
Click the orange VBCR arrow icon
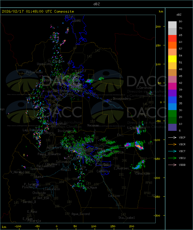pos(172,144)
